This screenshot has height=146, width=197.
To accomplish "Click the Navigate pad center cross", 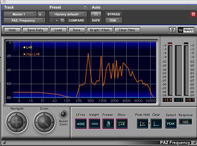I will pos(17,122).
